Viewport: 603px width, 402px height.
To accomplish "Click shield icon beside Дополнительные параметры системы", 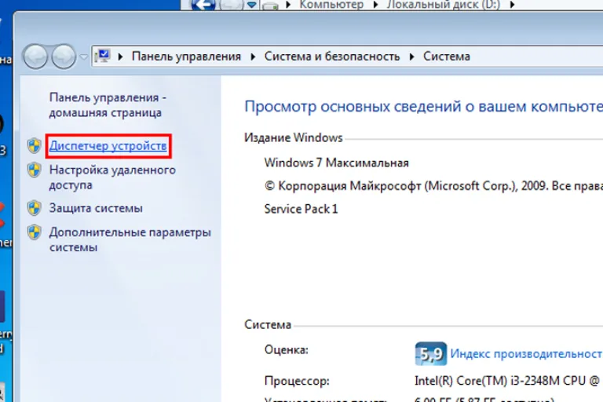I will pyautogui.click(x=35, y=232).
